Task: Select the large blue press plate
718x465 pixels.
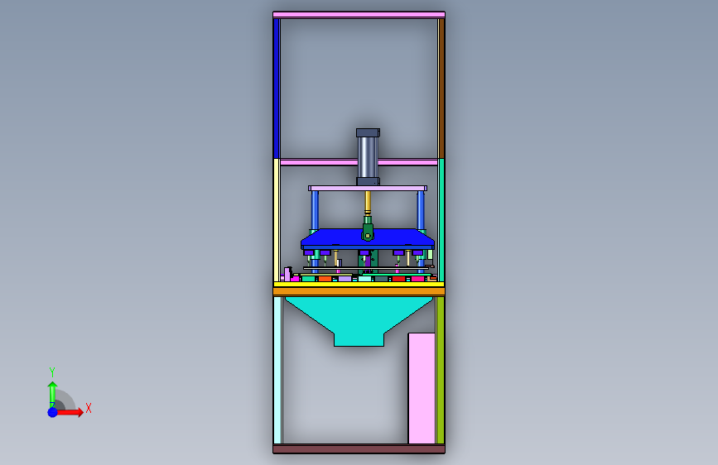Action: pyautogui.click(x=367, y=239)
